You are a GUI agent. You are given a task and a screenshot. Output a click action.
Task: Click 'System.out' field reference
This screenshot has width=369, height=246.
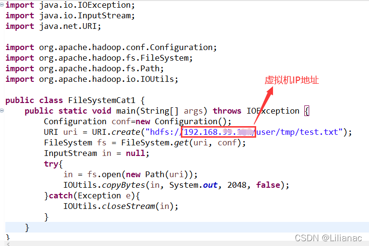(x=193, y=185)
